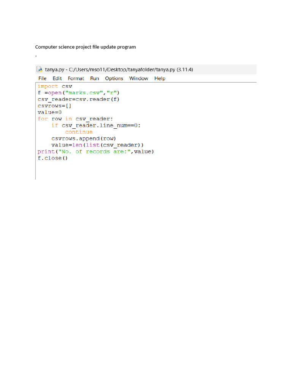Screen dimensions: 292x390
Task: Place cursor on the csvrows=[] line
Action: [54, 106]
